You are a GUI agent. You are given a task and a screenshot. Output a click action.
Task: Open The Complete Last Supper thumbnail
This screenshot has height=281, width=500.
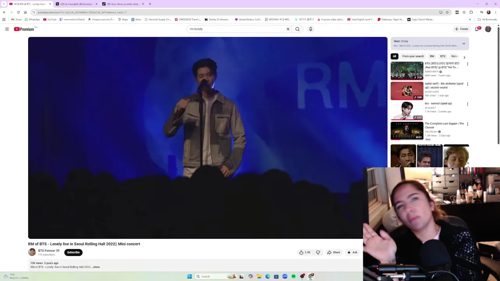click(x=407, y=131)
